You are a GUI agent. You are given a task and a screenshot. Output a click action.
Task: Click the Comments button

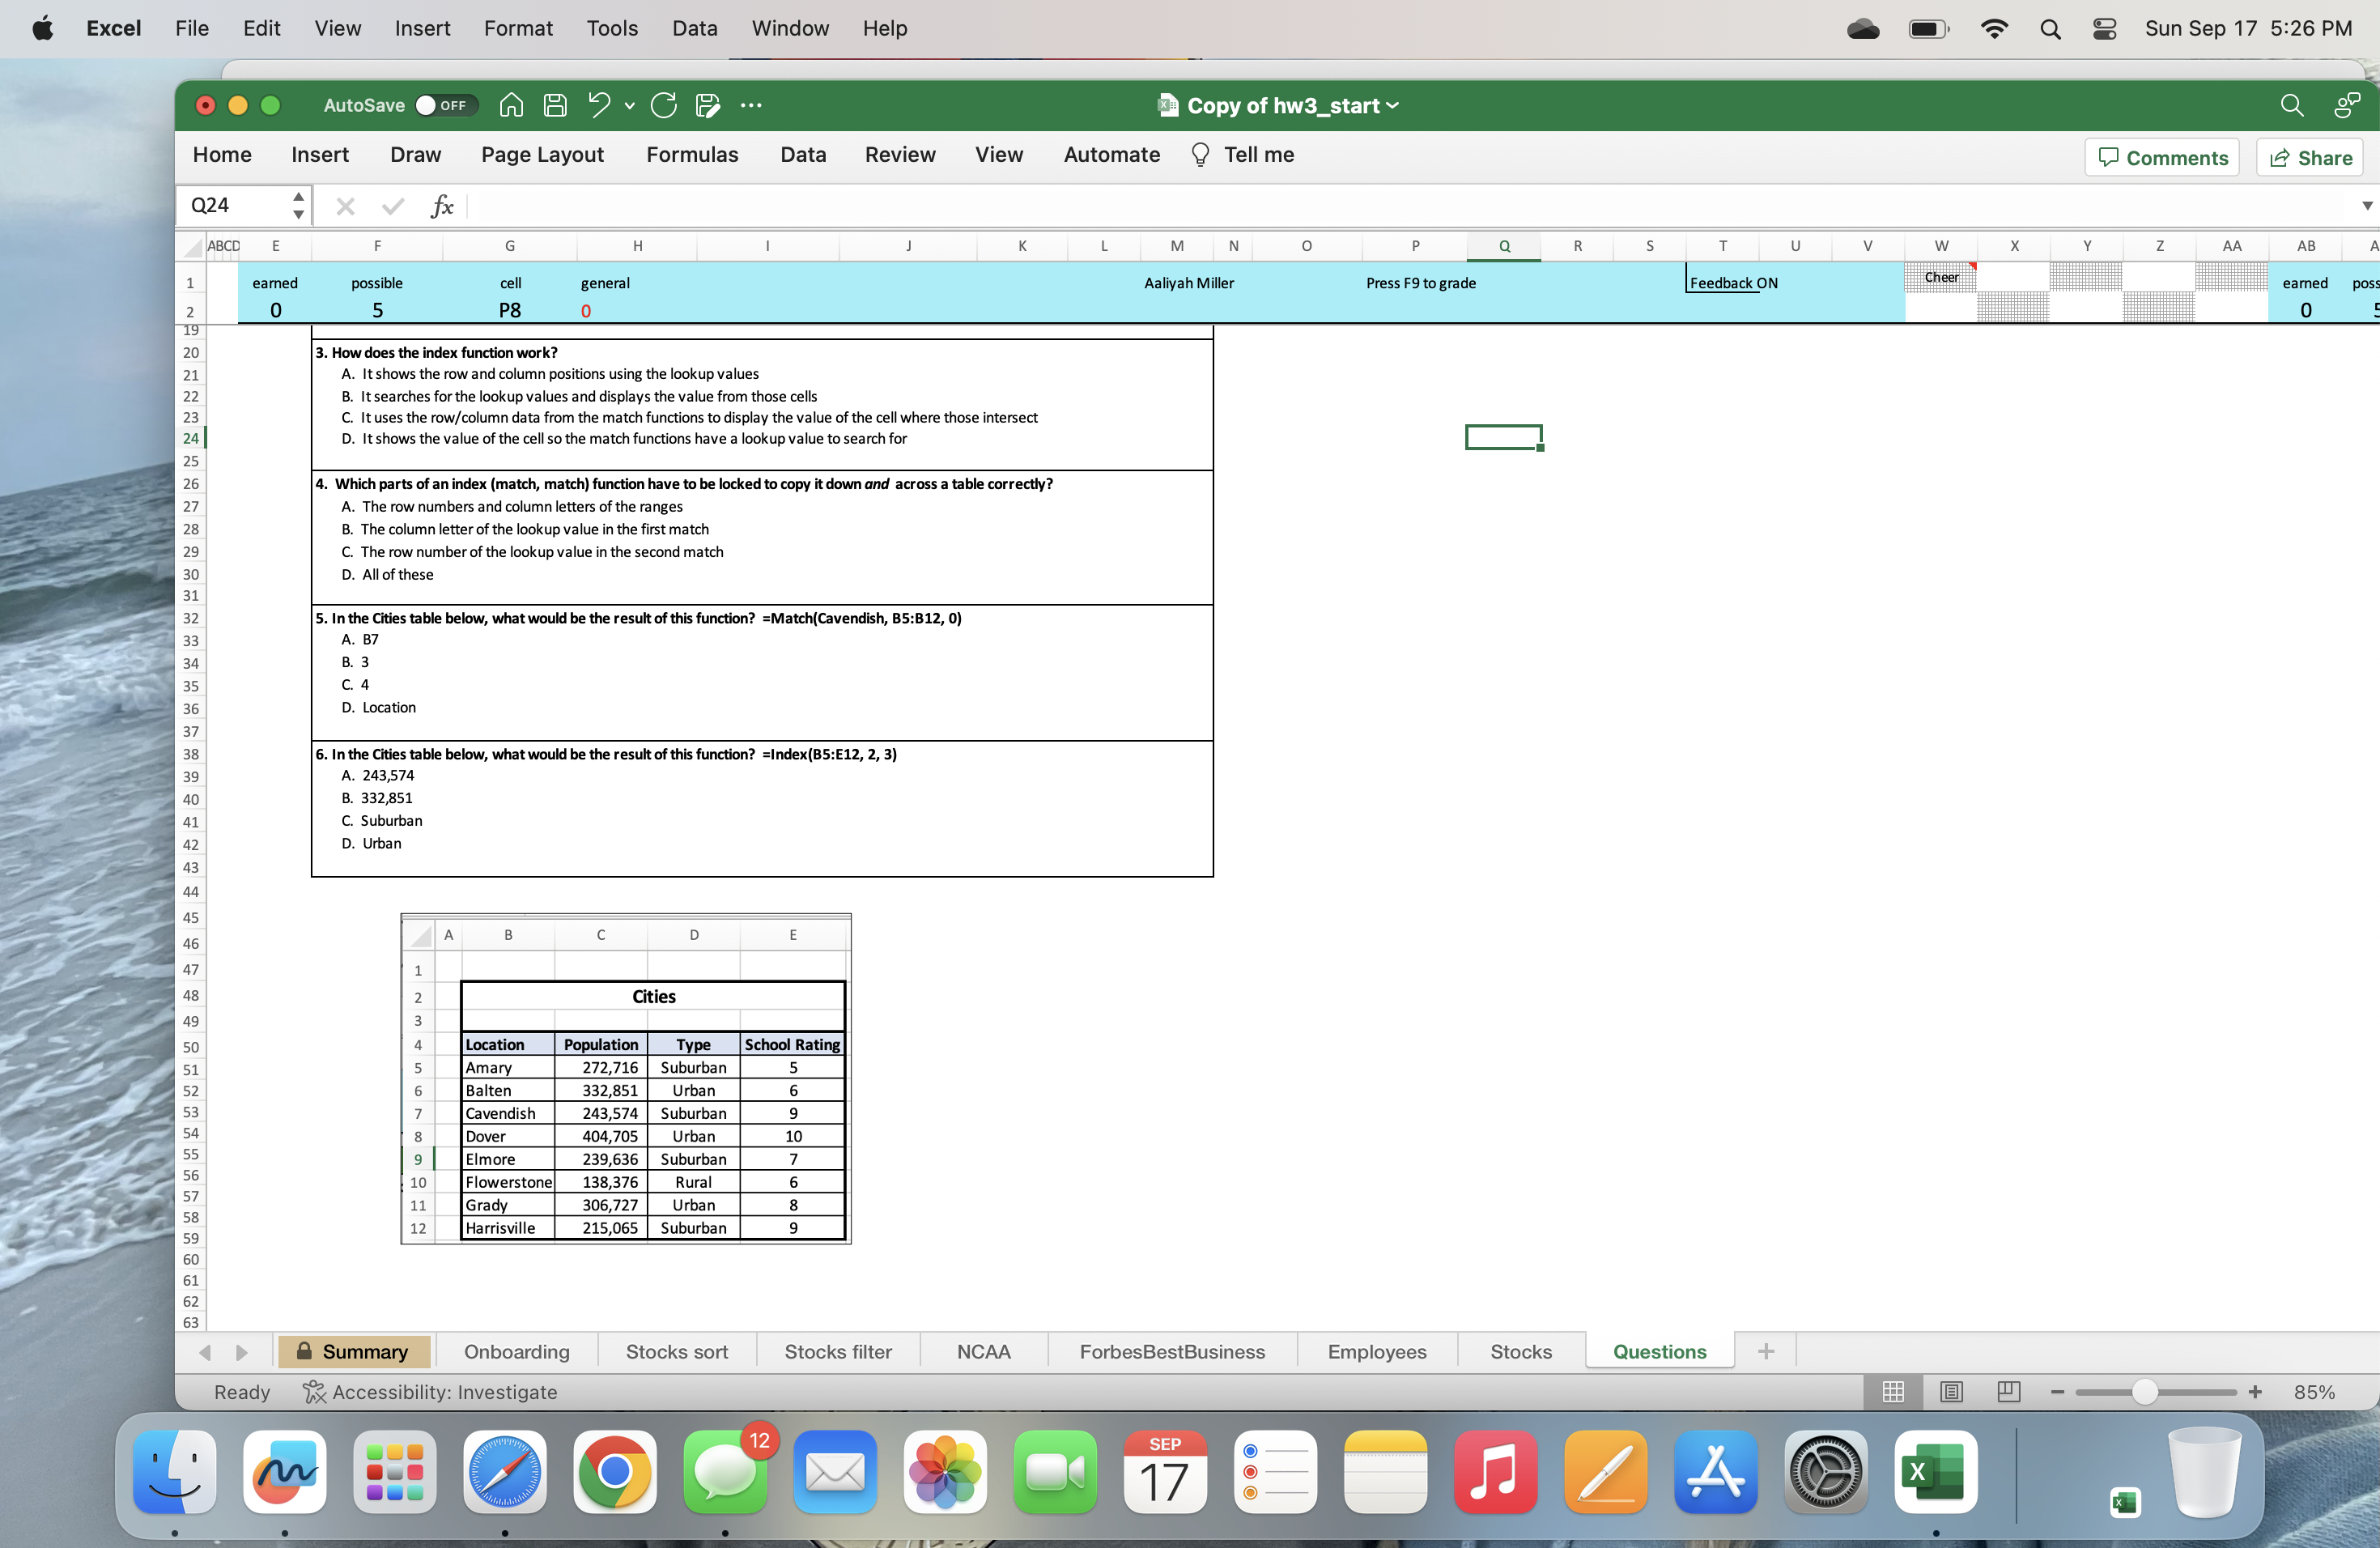[2162, 157]
